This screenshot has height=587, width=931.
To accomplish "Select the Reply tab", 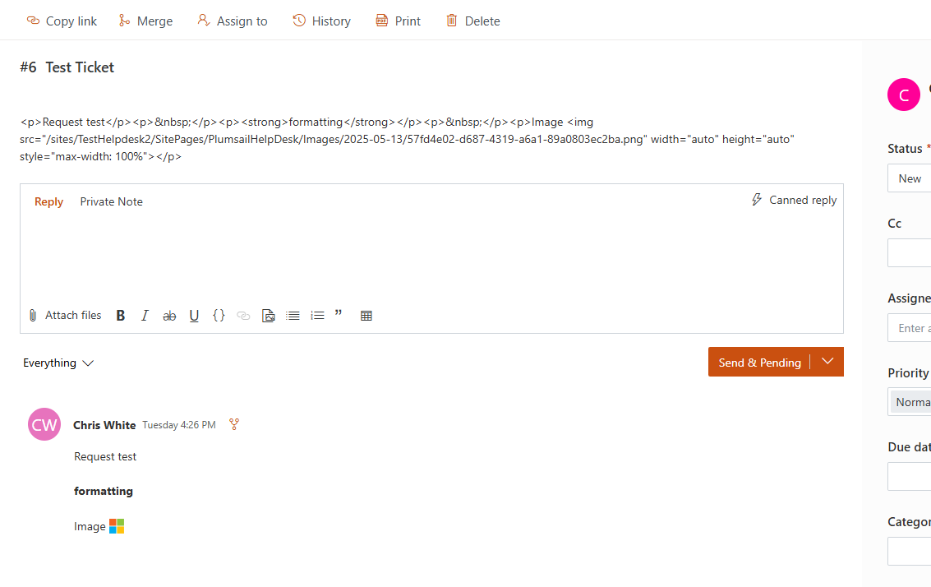I will pos(48,201).
